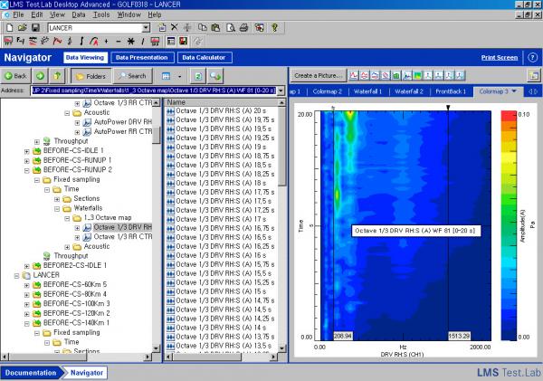Image resolution: width=543 pixels, height=381 pixels.
Task: Open the LANCER section dropdown
Action: click(x=146, y=28)
